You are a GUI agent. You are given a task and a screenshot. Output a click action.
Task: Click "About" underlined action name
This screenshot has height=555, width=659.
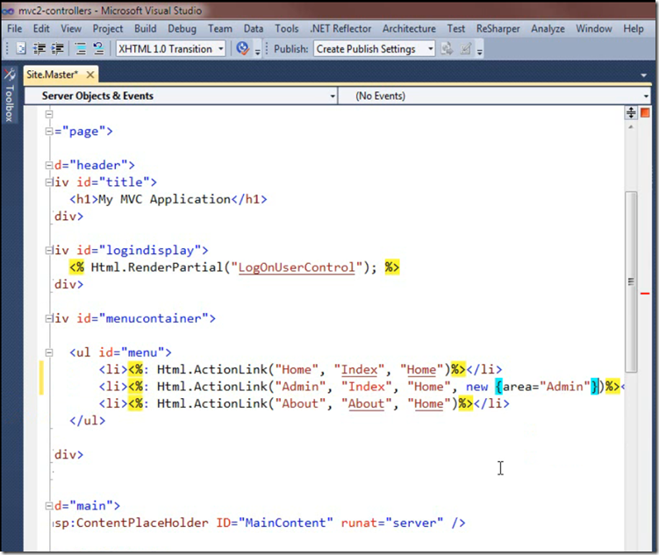[x=366, y=403]
